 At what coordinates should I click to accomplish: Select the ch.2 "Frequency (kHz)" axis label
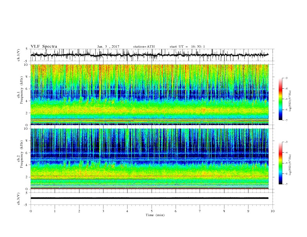pos(22,154)
